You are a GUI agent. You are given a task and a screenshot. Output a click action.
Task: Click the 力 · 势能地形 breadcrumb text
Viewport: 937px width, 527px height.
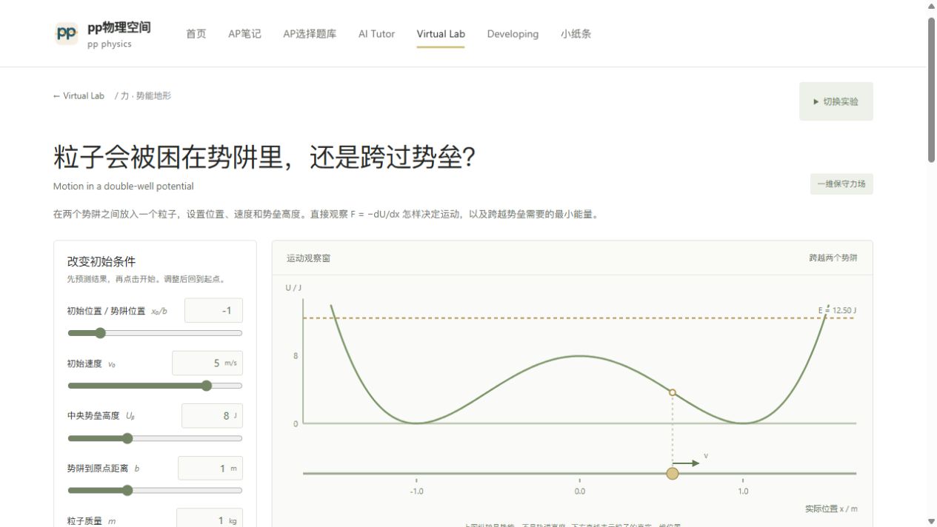146,95
